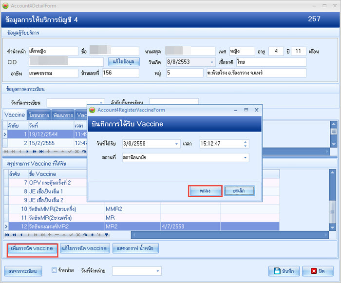Screen dimensions: 341x283
Task: Click the red X icon on ปิด
Action: pyautogui.click(x=310, y=271)
